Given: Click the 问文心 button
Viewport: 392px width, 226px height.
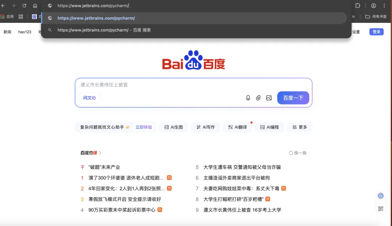Looking at the screenshot, I should (x=90, y=98).
